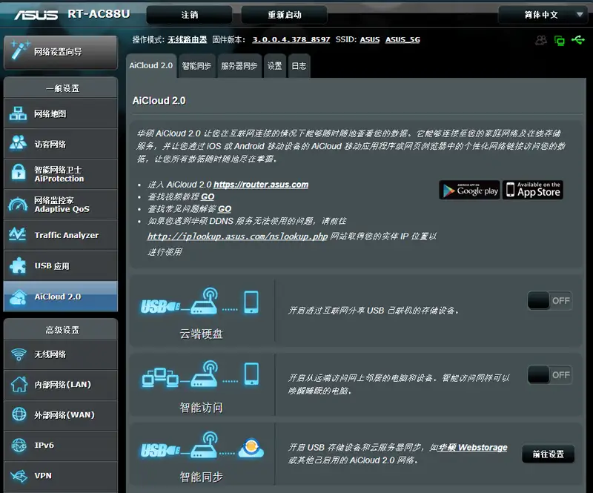
Task: Click the 智能同步 smart sync illustration
Action: pyautogui.click(x=202, y=446)
